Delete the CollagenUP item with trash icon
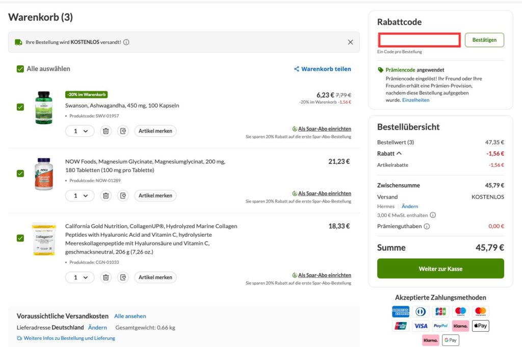 (106, 277)
